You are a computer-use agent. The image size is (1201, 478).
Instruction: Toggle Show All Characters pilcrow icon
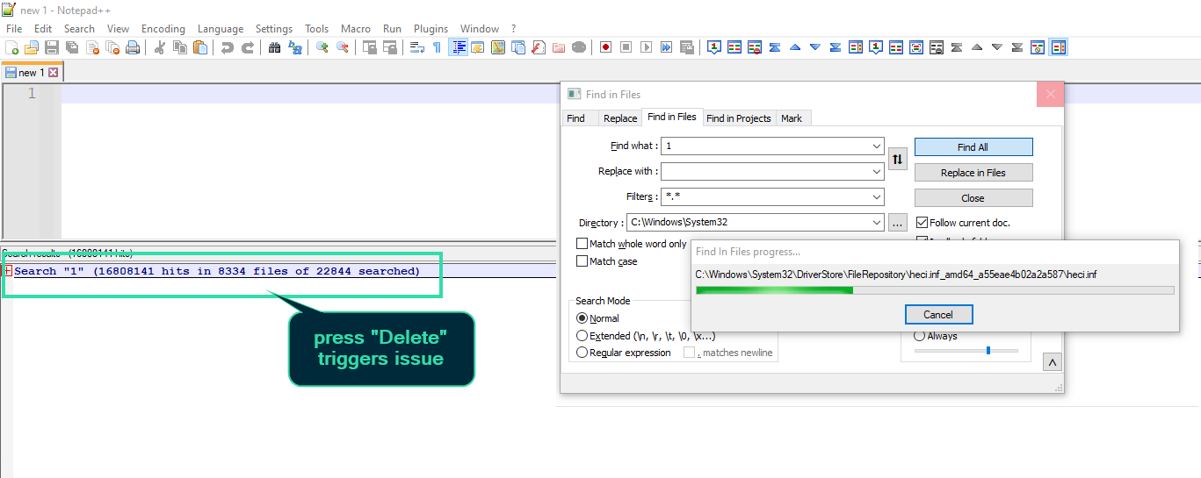437,47
